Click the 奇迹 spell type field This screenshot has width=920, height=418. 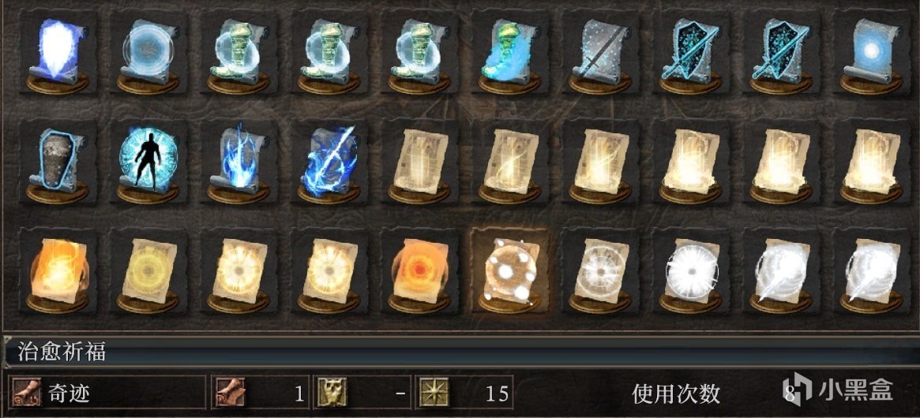tap(107, 393)
